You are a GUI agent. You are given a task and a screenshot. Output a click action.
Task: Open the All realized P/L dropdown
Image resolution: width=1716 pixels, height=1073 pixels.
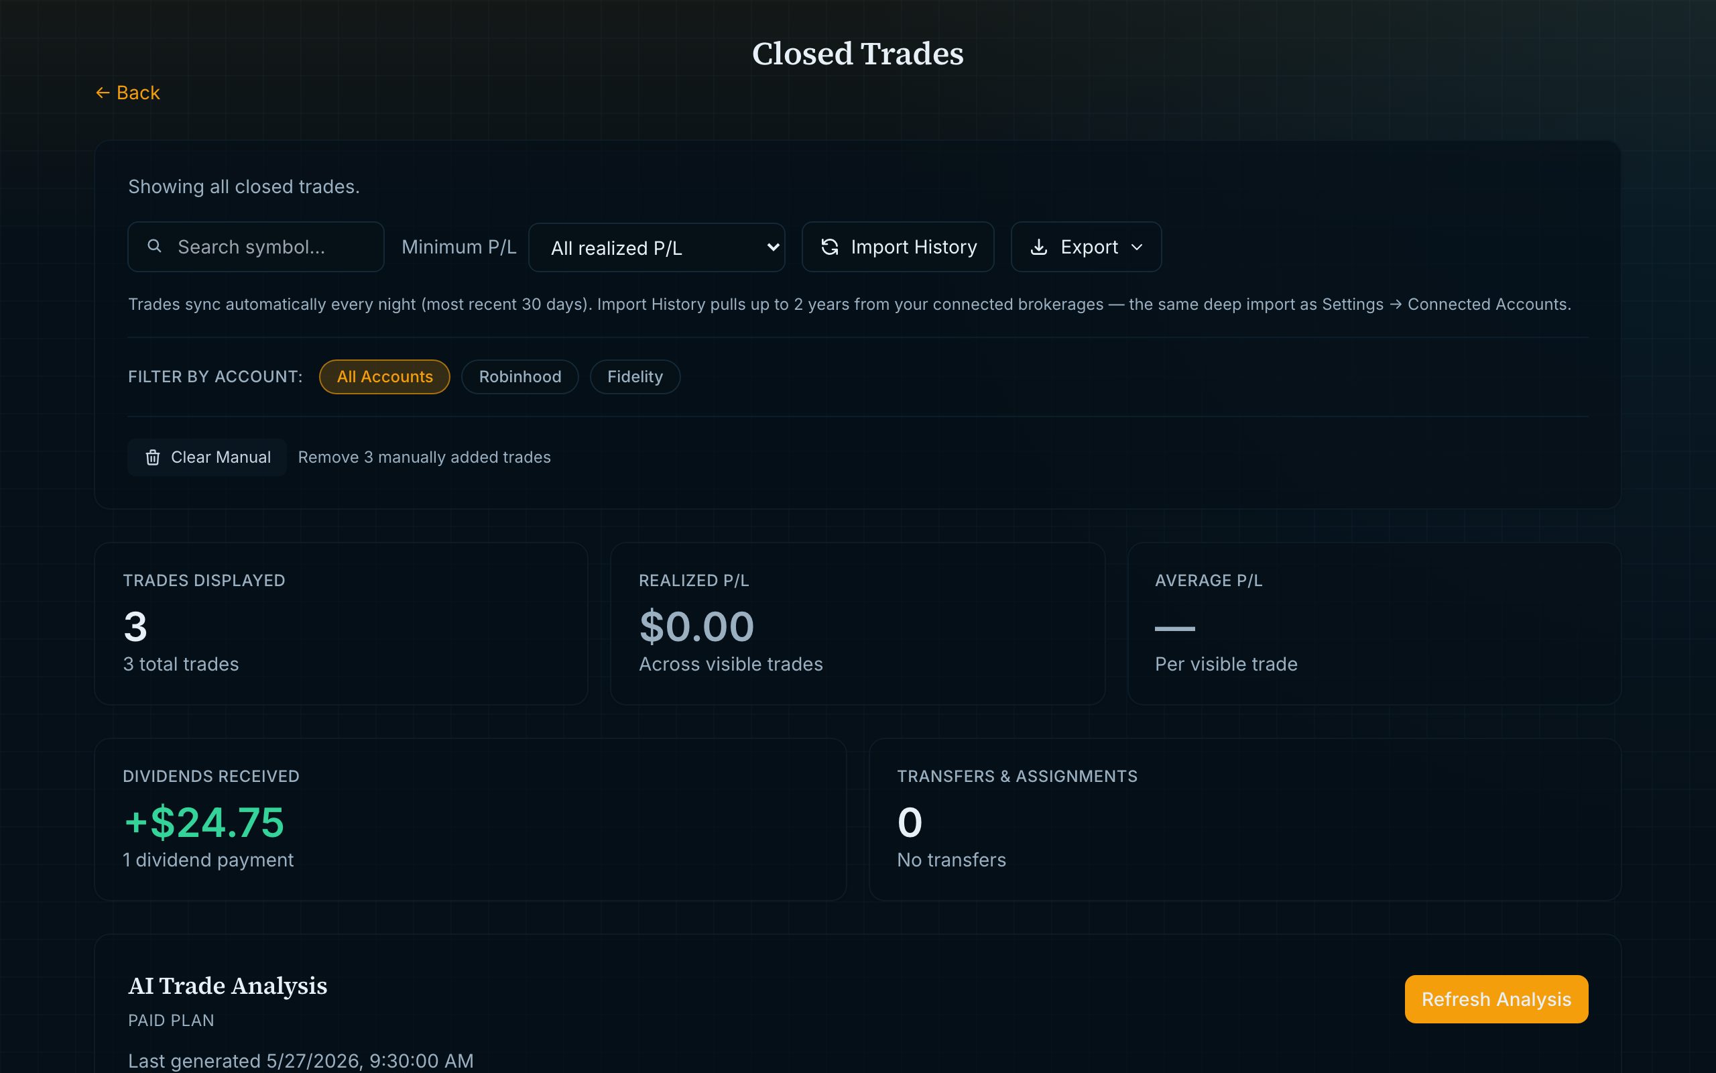click(657, 247)
